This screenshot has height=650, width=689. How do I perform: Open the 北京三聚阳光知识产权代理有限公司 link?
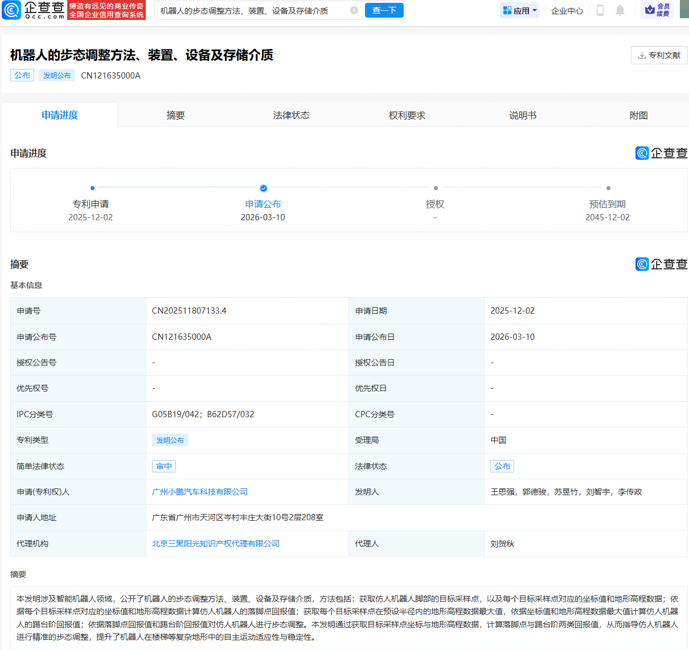(217, 543)
